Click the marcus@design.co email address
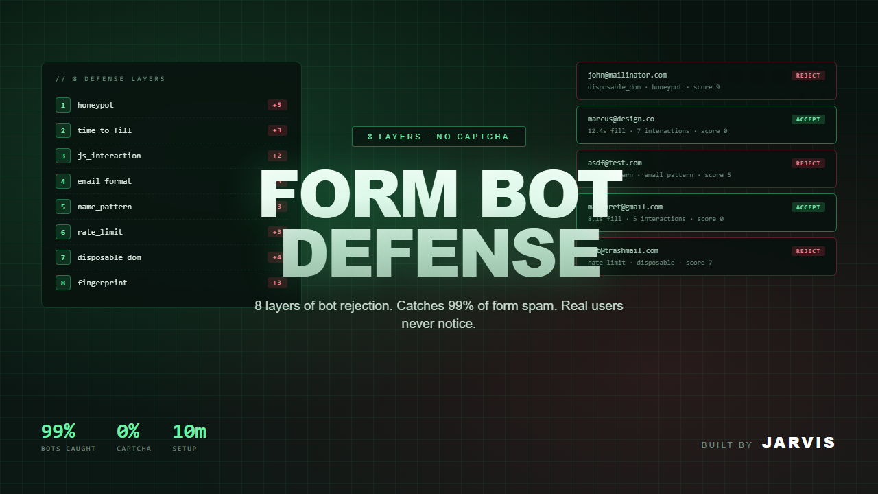 click(621, 119)
